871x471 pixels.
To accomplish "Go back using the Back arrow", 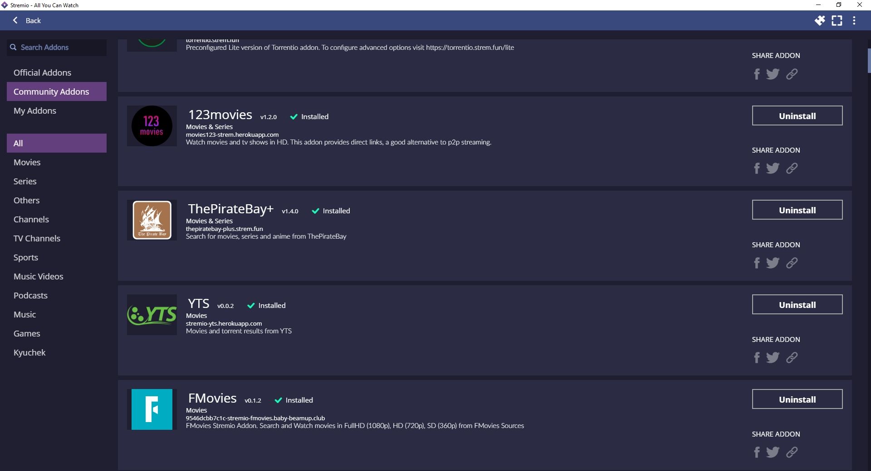I will pos(27,21).
